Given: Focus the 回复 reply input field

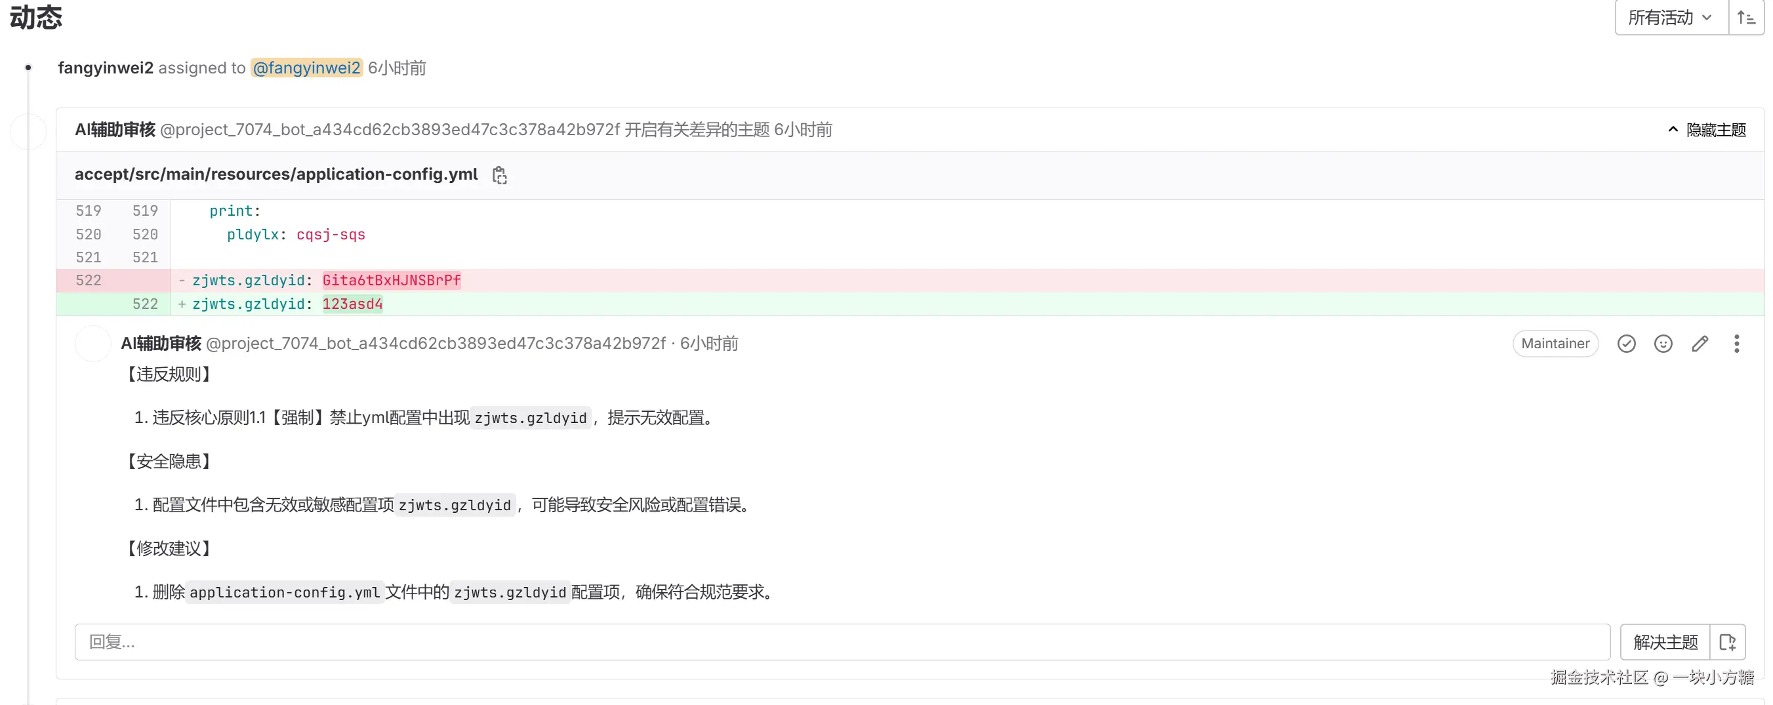Looking at the screenshot, I should pyautogui.click(x=842, y=642).
